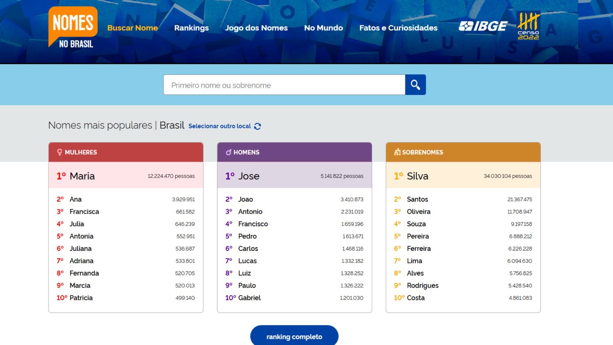Image resolution: width=613 pixels, height=345 pixels.
Task: Select the No Mundo menu item
Action: click(x=323, y=28)
